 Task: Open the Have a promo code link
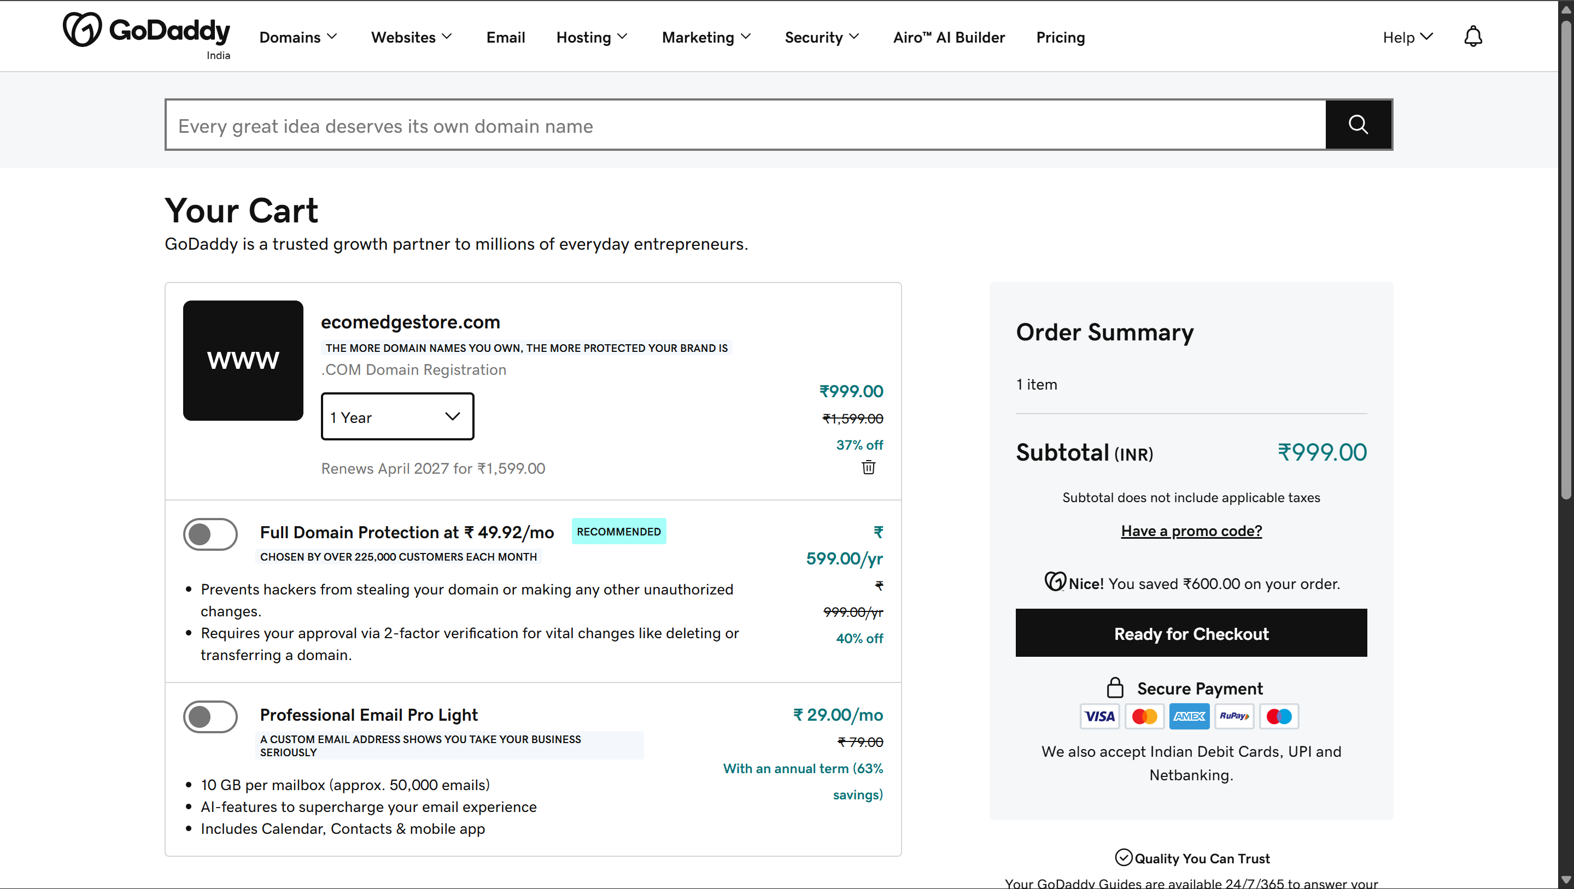pyautogui.click(x=1191, y=531)
